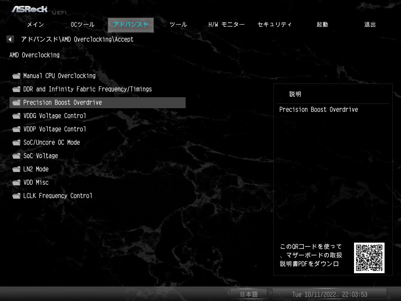The width and height of the screenshot is (401, 301).
Task: Click folder icon beside LN2 Mode
Action: pos(16,169)
